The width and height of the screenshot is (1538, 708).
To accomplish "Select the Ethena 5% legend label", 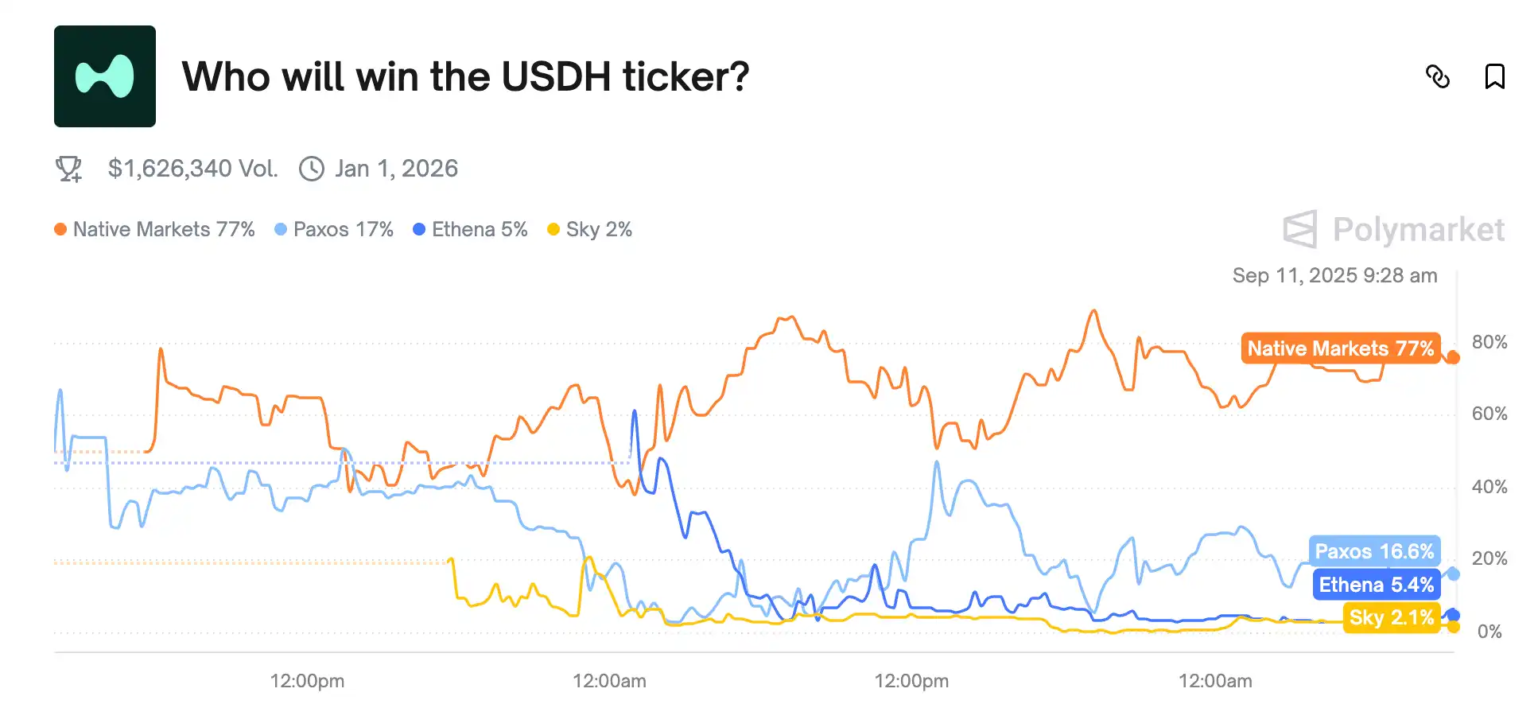I will pyautogui.click(x=480, y=230).
